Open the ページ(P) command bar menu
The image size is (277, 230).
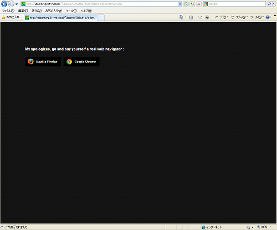(222, 17)
